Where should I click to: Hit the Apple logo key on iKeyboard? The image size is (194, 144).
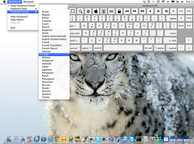[x=96, y=11]
